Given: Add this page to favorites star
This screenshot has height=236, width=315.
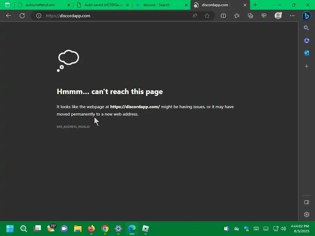Looking at the screenshot, I should (207, 16).
